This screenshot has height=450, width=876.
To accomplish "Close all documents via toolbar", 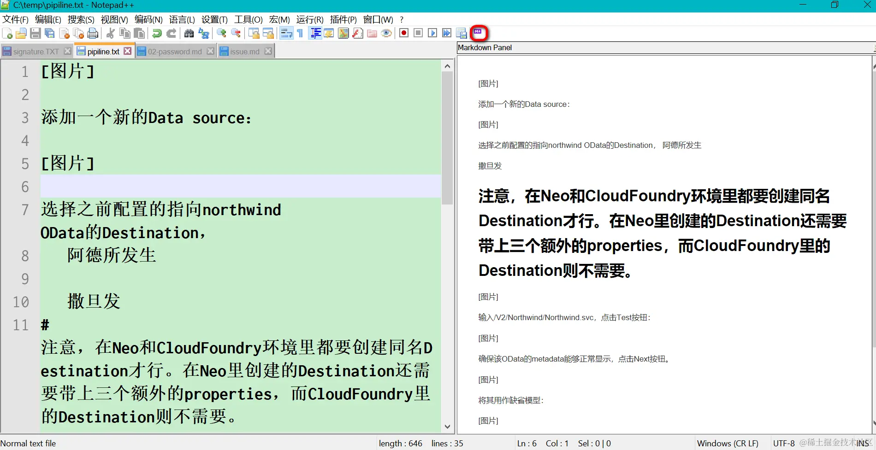I will point(79,33).
